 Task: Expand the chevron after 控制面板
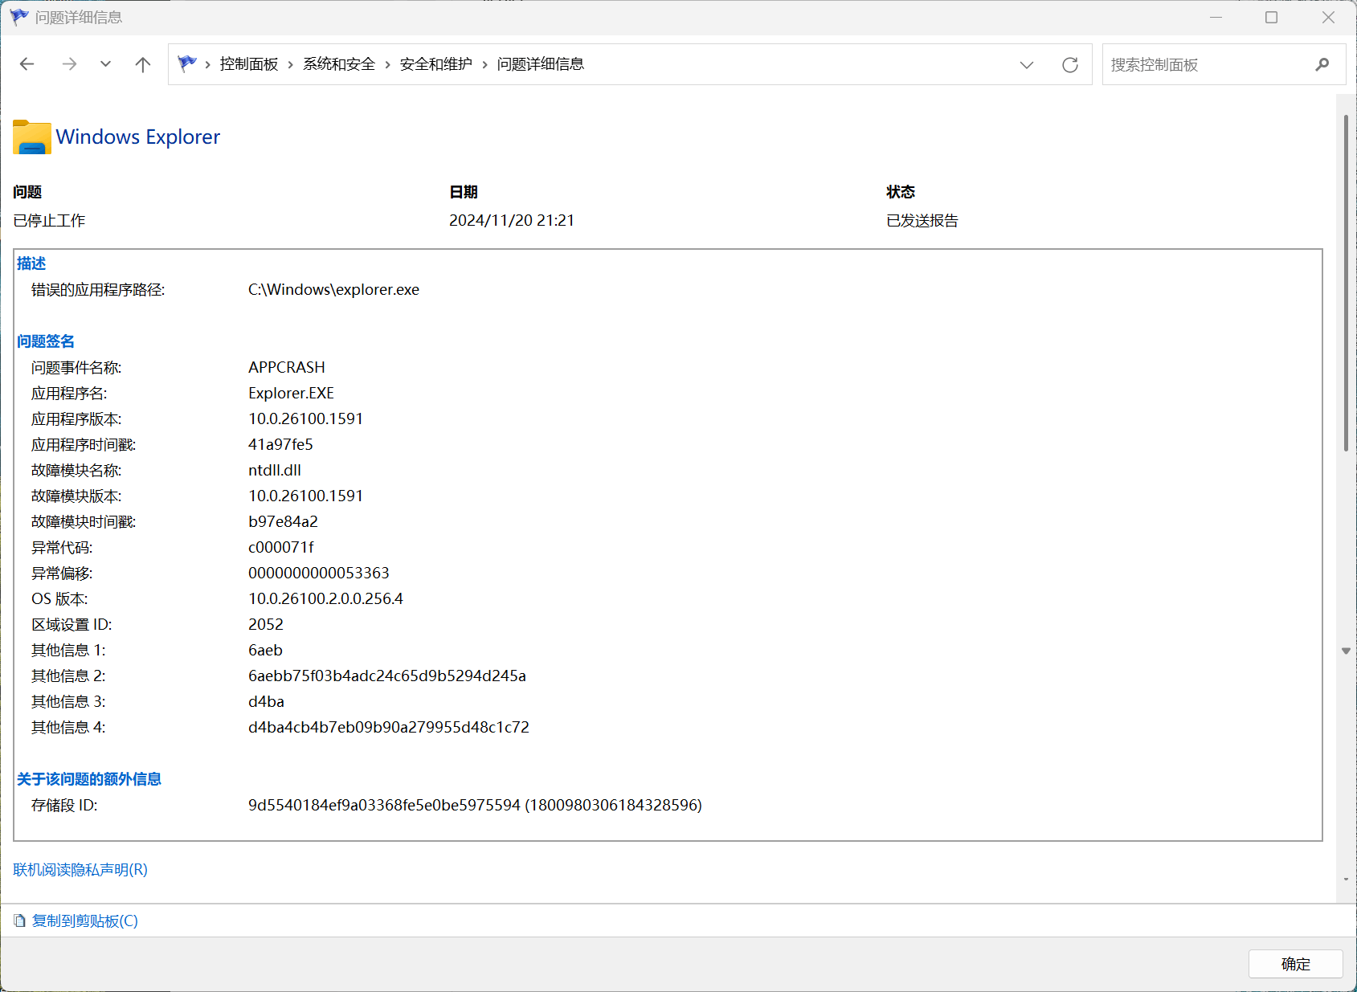click(x=291, y=64)
